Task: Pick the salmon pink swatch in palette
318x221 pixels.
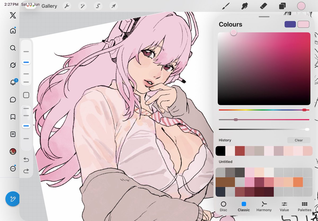Action: (269, 182)
